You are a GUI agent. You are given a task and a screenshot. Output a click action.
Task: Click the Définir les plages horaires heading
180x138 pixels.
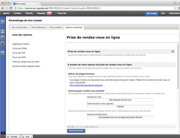tap(81, 74)
